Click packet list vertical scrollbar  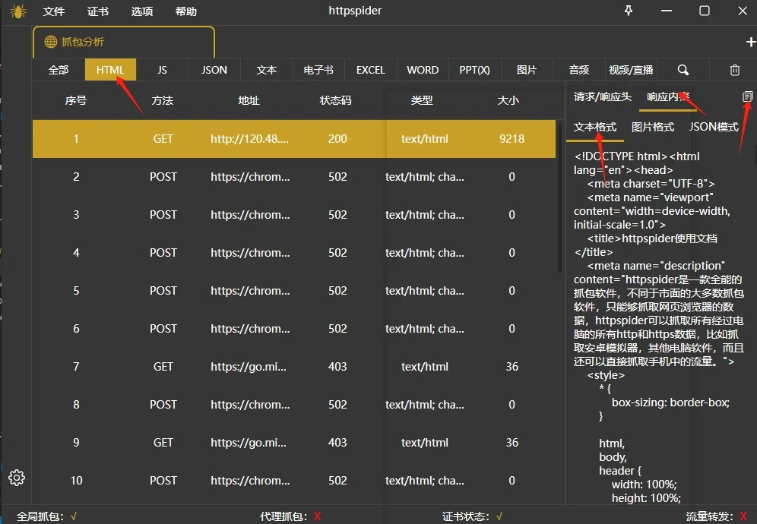pos(560,197)
